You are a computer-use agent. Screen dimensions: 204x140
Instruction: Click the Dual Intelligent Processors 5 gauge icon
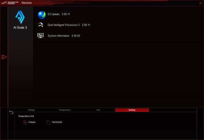41,25
